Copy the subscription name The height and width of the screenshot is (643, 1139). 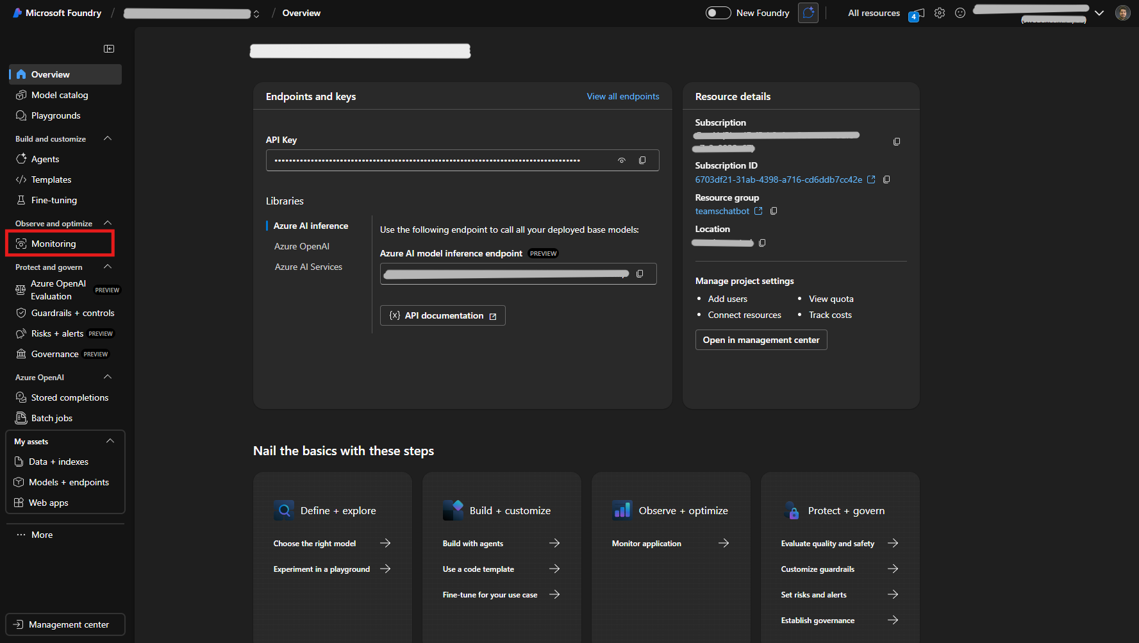coord(897,142)
